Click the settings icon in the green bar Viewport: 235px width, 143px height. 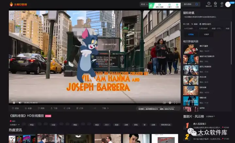pyautogui.click(x=177, y=5)
